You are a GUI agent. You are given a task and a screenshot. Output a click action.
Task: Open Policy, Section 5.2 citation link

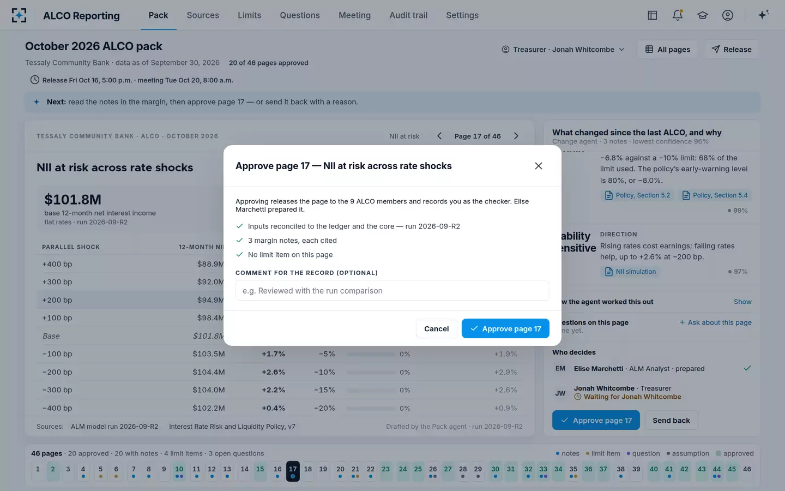coord(637,195)
